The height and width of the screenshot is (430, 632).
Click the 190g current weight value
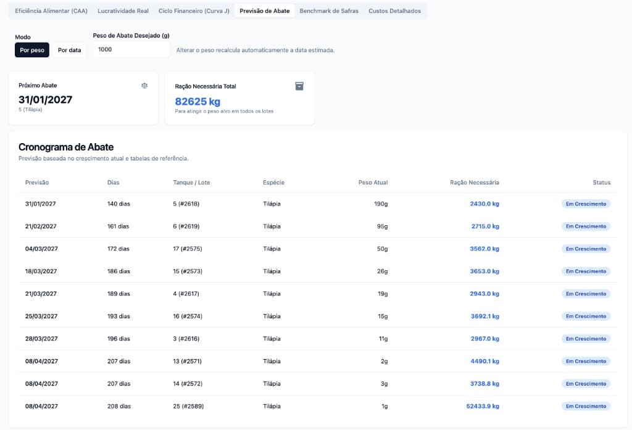tap(381, 204)
